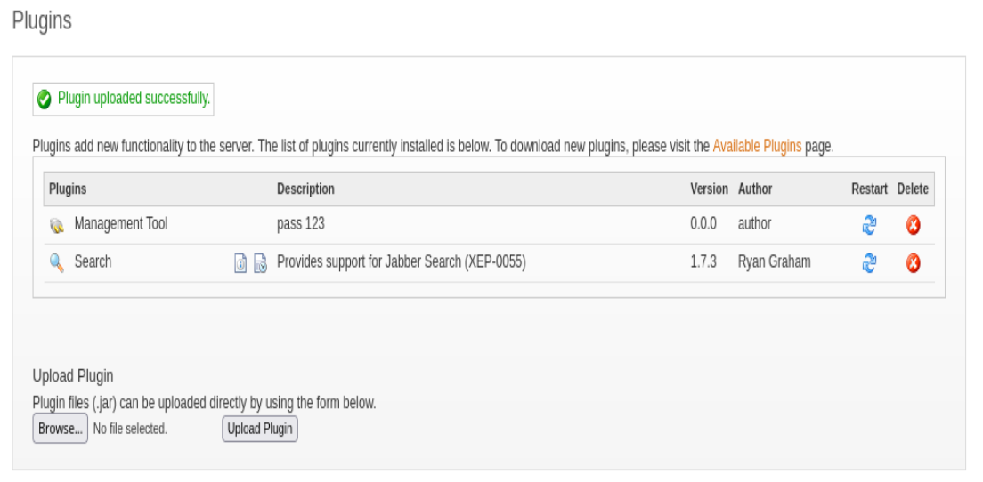Click the Restart column header
983x482 pixels.
tap(869, 189)
